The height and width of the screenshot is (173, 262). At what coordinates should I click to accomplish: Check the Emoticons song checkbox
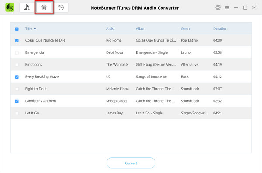(x=17, y=65)
